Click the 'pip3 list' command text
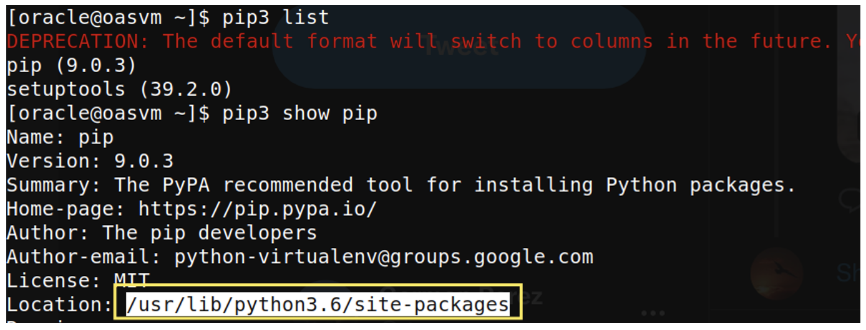The height and width of the screenshot is (330, 866). click(276, 17)
